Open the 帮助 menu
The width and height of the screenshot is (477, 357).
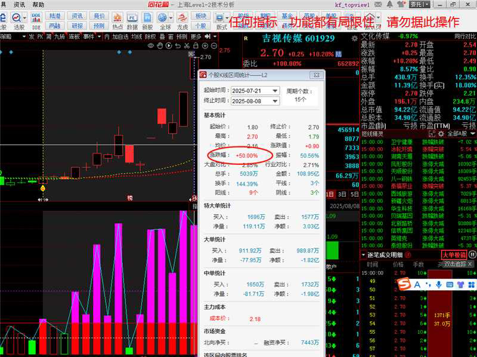[x=38, y=5]
